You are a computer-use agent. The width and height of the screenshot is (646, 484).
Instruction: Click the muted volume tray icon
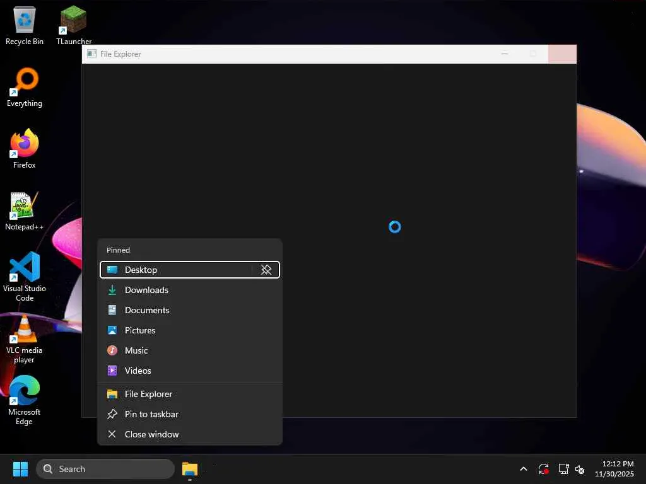tap(580, 469)
